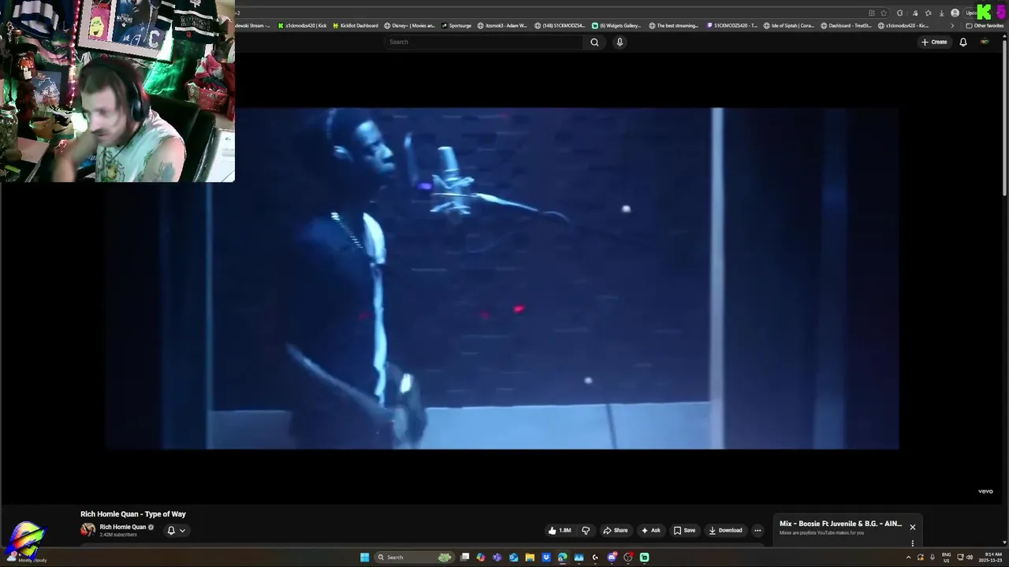Download the video
The height and width of the screenshot is (567, 1009).
[x=725, y=530]
